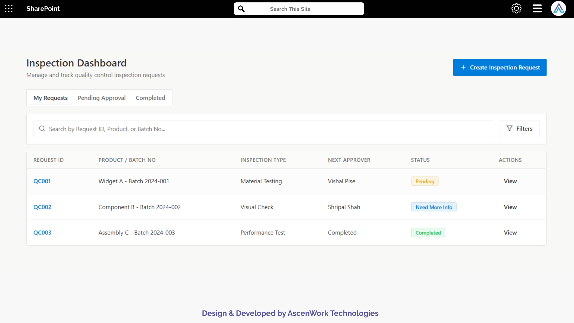Open request QC003 link
The height and width of the screenshot is (323, 574).
42,232
